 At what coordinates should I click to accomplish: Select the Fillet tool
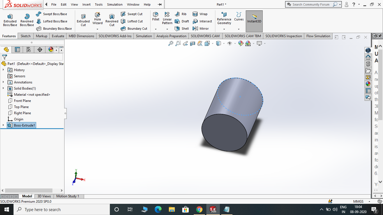pos(156,17)
